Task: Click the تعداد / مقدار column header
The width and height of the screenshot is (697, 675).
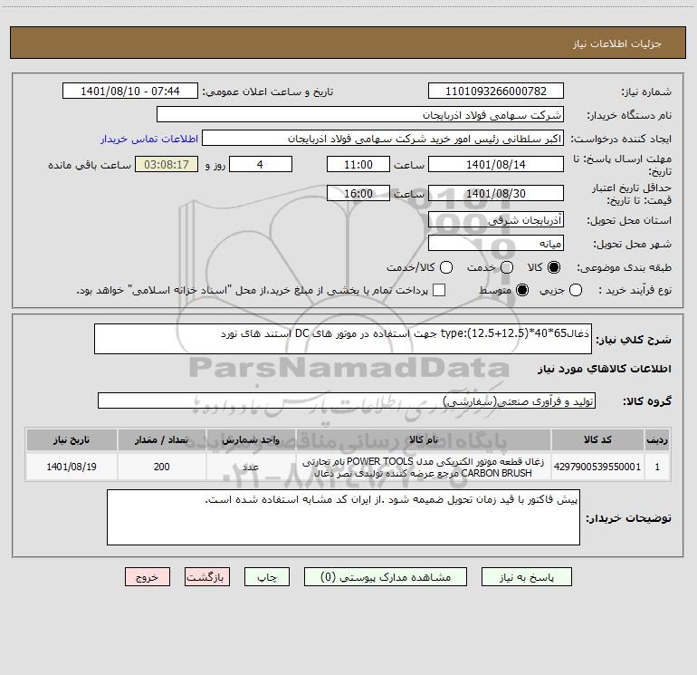Action: click(161, 439)
